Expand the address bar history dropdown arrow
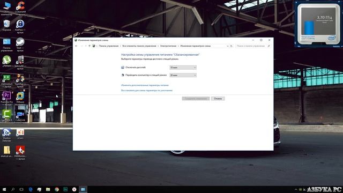Screen dimensions: 343x193 point(228,46)
